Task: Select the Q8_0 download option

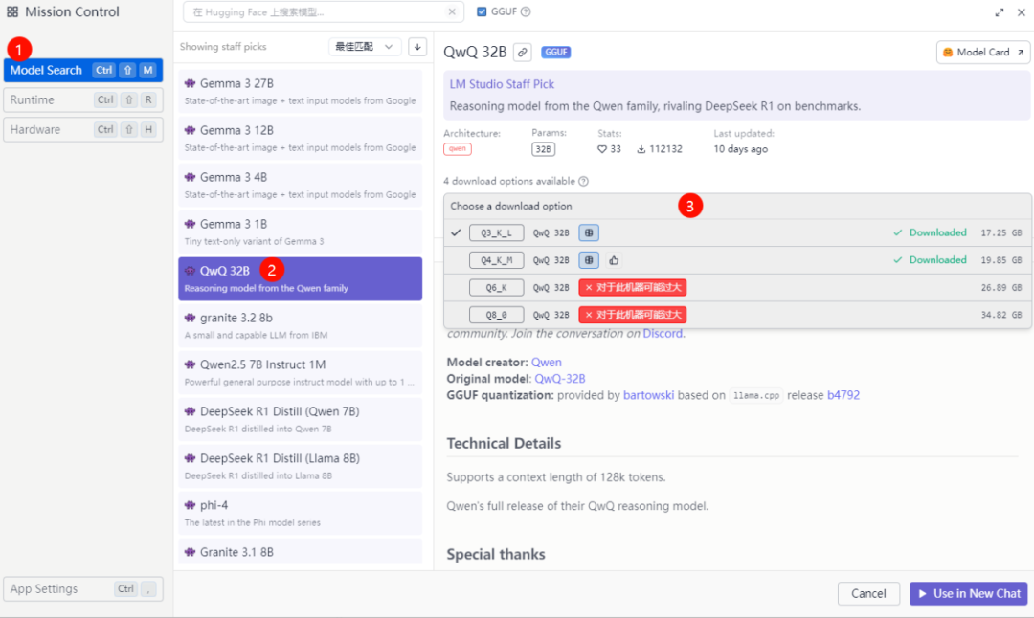Action: 737,315
